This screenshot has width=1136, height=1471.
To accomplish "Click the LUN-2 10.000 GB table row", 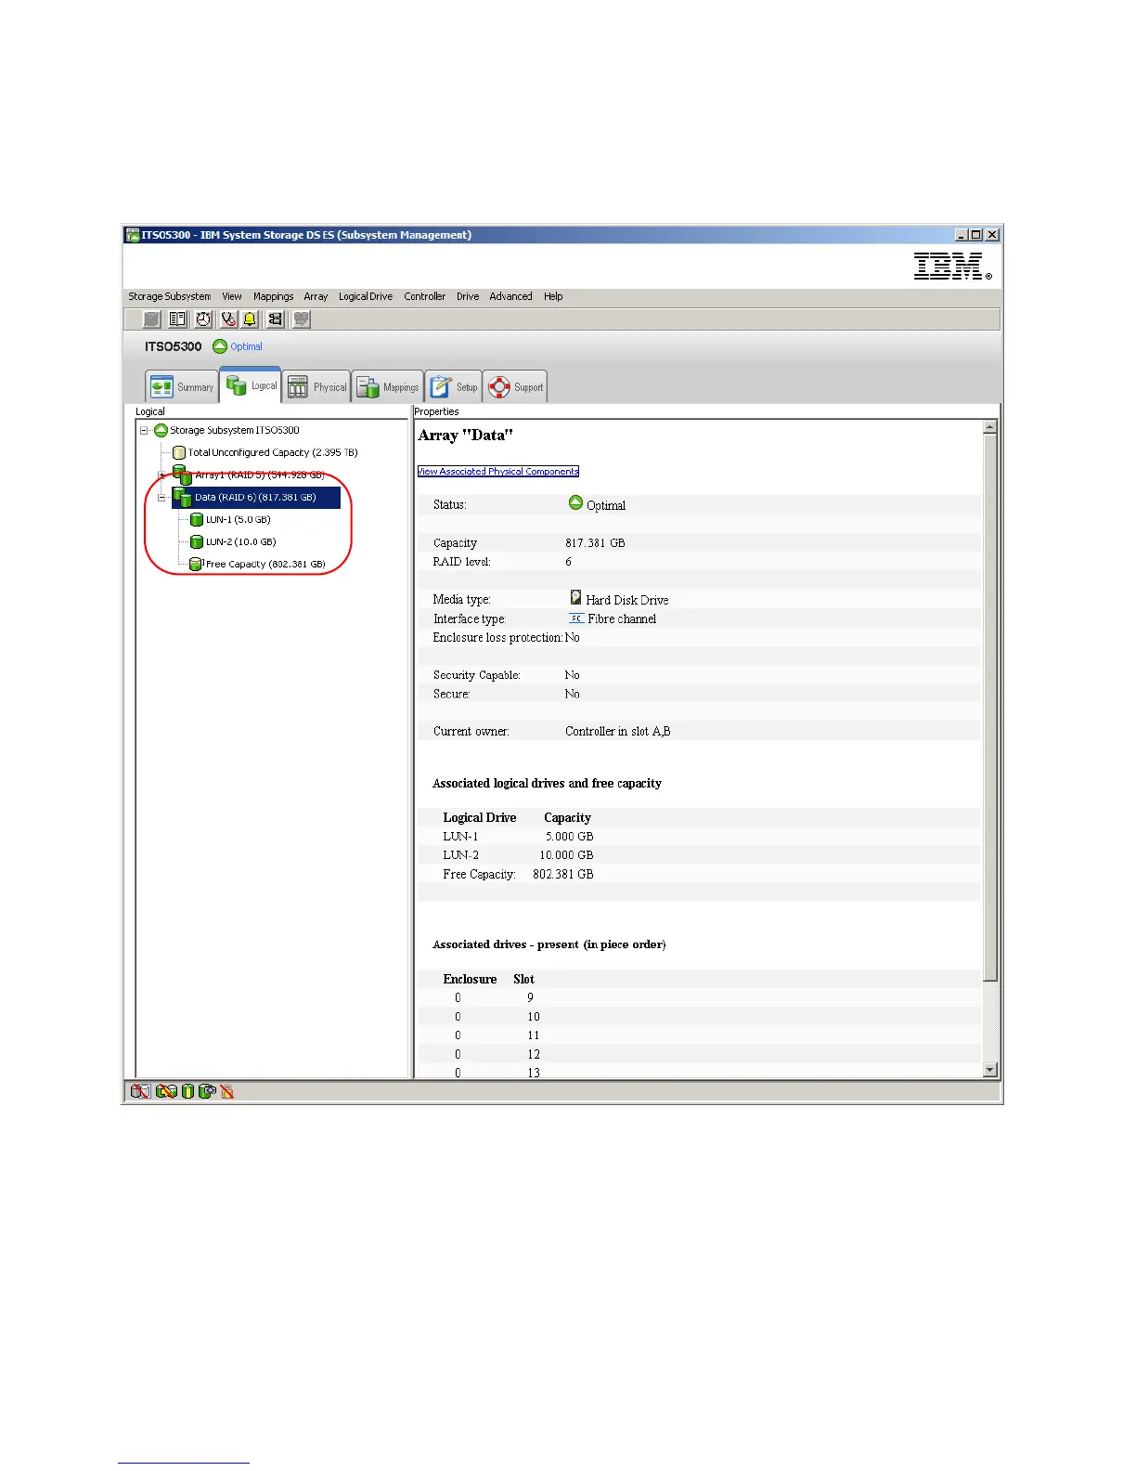I will click(x=699, y=855).
